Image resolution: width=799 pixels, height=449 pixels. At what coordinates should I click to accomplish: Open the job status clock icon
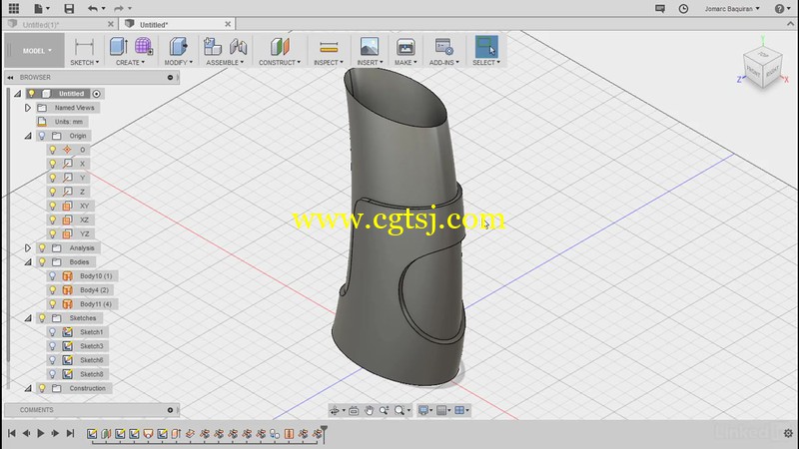(683, 8)
